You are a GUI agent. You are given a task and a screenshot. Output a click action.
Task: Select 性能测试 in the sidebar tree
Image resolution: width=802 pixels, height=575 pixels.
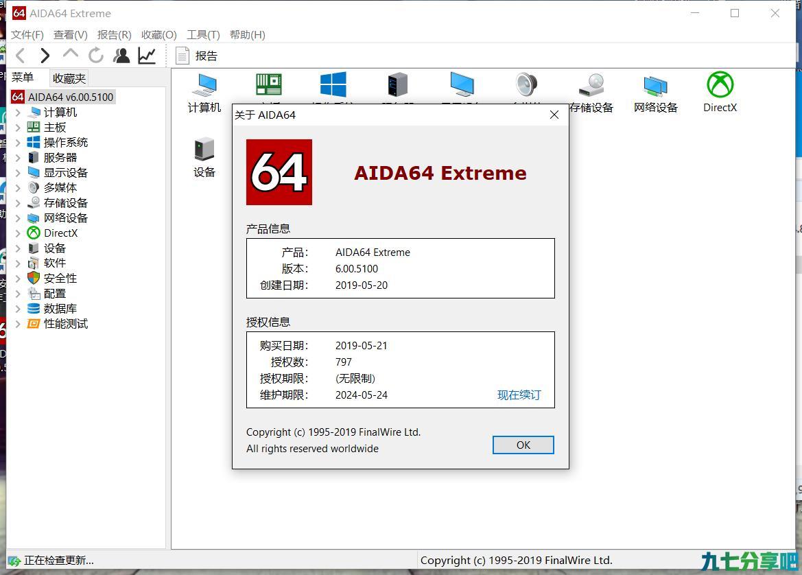point(66,324)
